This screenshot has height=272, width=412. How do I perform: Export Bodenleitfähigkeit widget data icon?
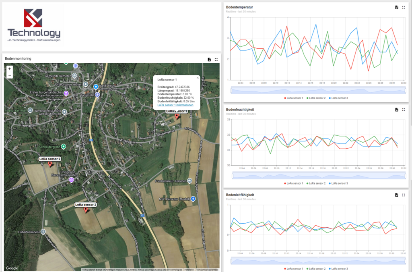pos(397,195)
